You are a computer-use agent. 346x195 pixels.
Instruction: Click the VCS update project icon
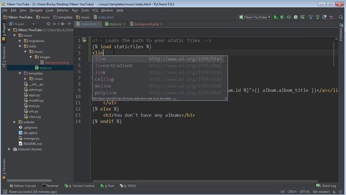click(311, 17)
